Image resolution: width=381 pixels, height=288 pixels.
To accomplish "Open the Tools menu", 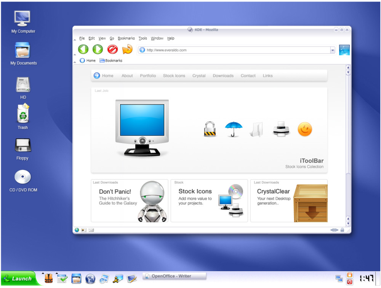I will (x=142, y=38).
